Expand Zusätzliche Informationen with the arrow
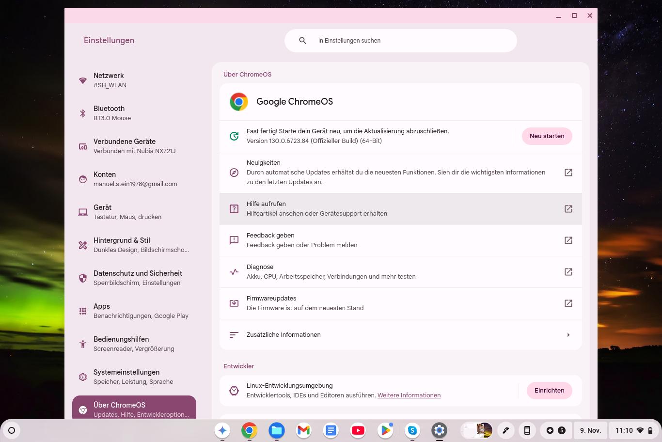The height and width of the screenshot is (442, 662). coord(568,335)
